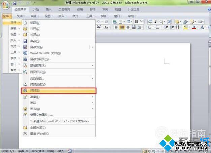This screenshot has height=153, width=211.
Task: Open recent file 1: 新建 Microsoft Word 97 - 2003 文档.doc
Action: tap(59, 121)
